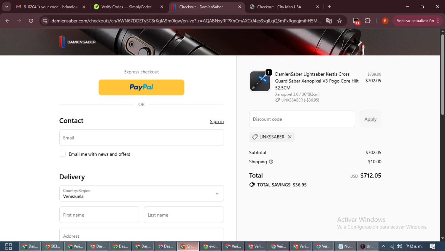Click the scrollbar up arrow

(x=442, y=31)
